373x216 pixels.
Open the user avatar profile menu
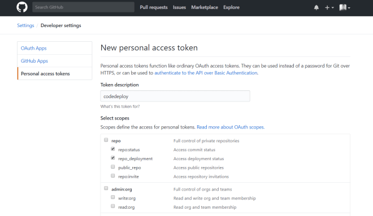(345, 7)
